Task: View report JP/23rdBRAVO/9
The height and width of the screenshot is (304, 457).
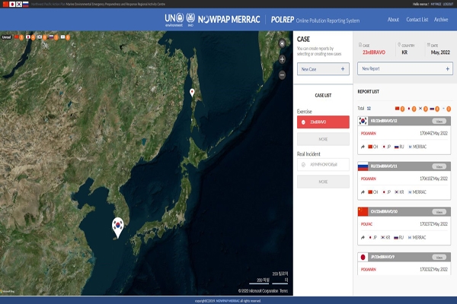Action: [439, 257]
